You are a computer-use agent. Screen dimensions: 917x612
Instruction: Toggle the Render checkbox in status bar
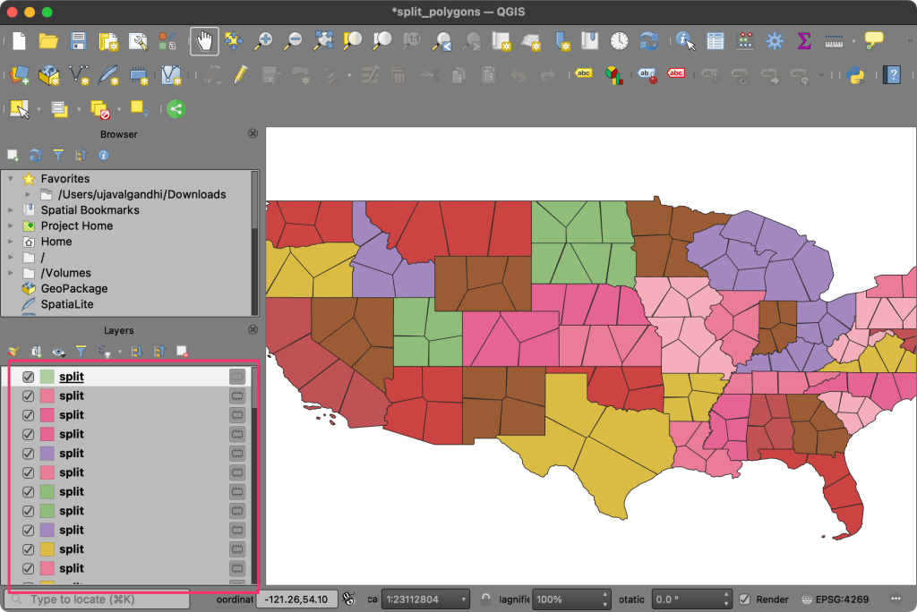coord(745,599)
